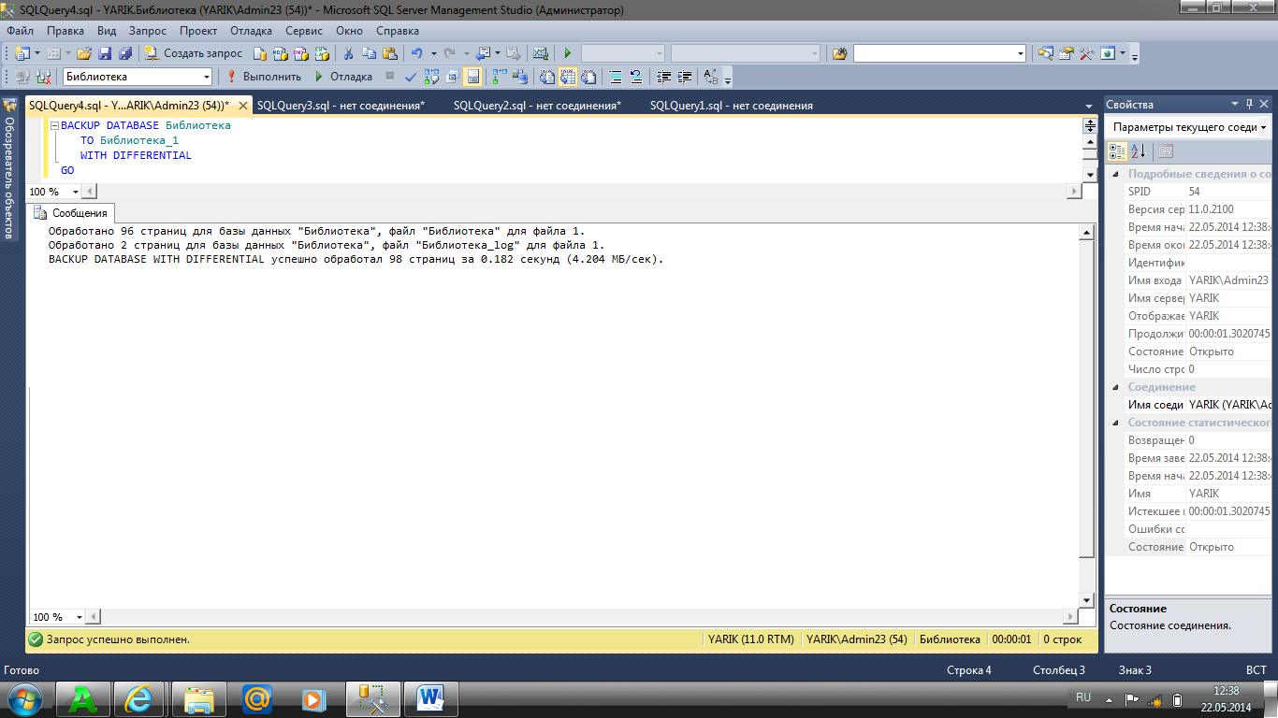The width and height of the screenshot is (1278, 718).
Task: Open the empty Find combo box dropdown
Action: [x=1020, y=53]
